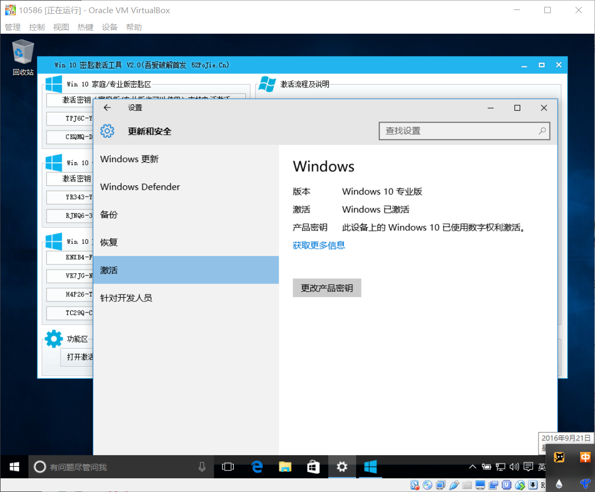Click the Windows 10 专业版 edition text
Screen dimensions: 595x492
click(382, 191)
